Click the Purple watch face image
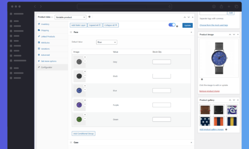249x149 pixels. 79,105
